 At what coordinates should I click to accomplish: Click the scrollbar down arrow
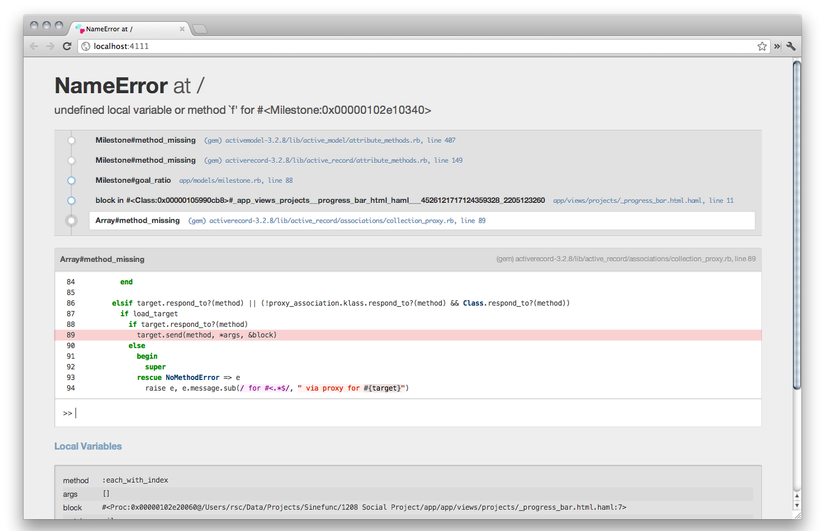tap(797, 506)
